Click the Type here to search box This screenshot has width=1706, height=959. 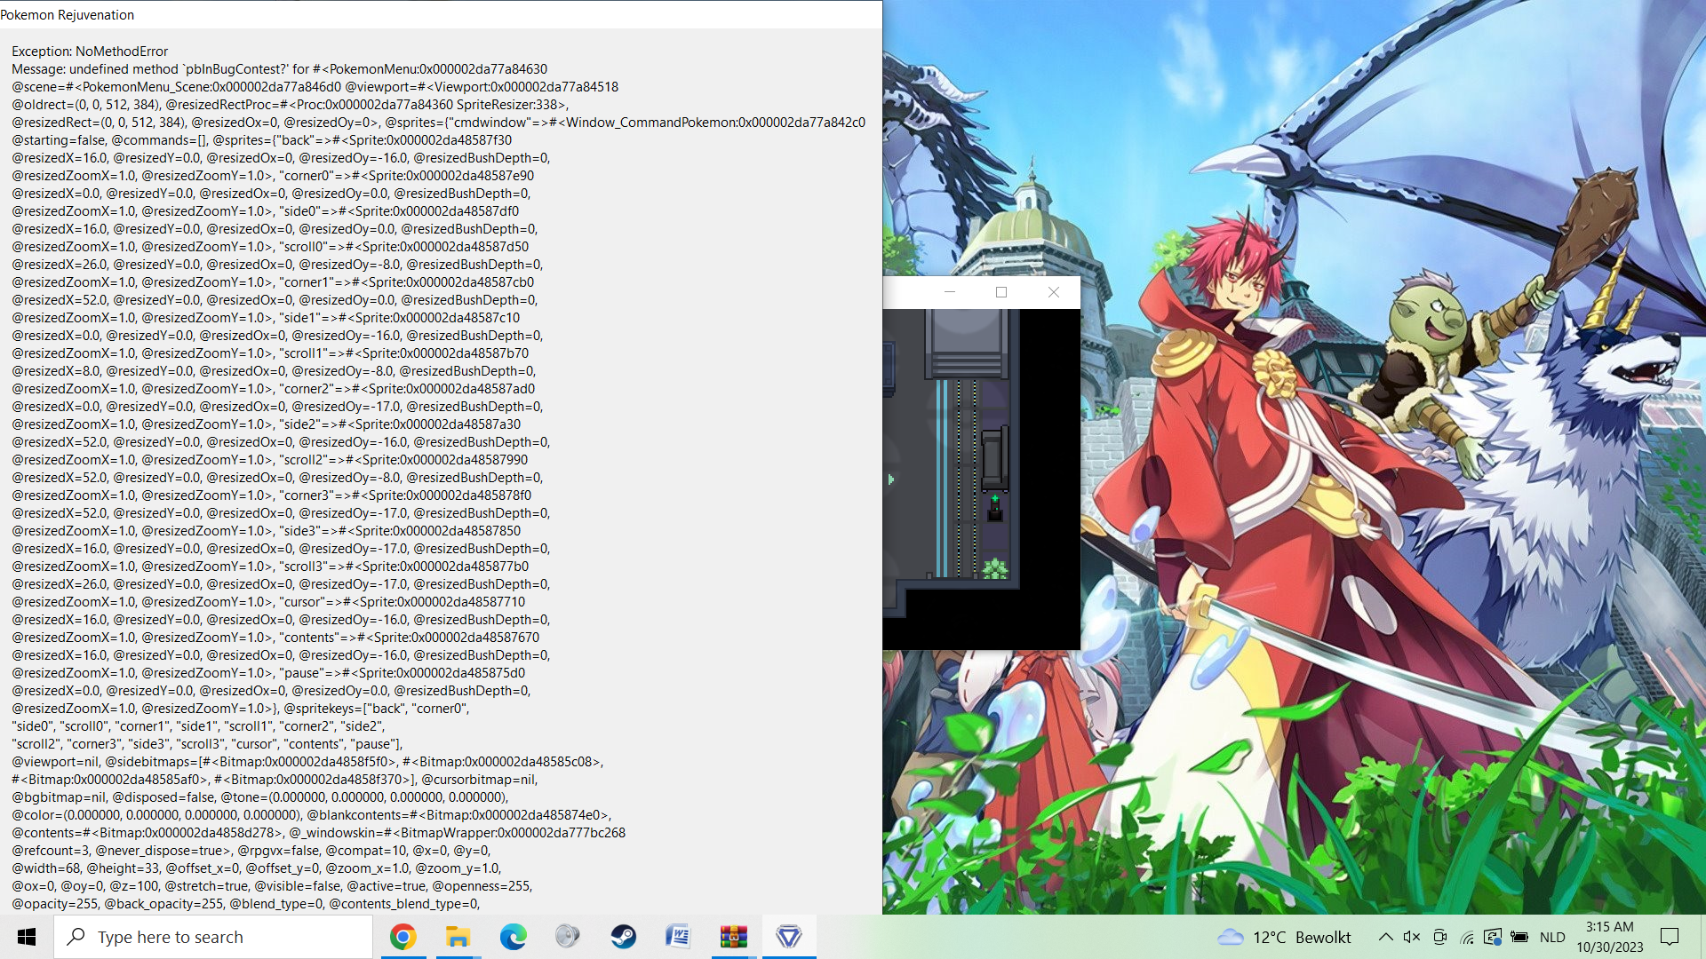tap(213, 937)
